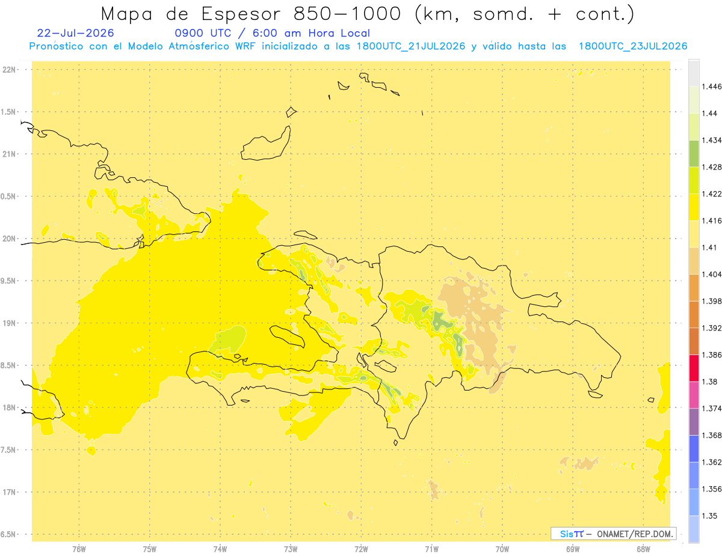Click the colorbar label '1.416'
Viewport: 722px width, 557px height.
pos(712,221)
